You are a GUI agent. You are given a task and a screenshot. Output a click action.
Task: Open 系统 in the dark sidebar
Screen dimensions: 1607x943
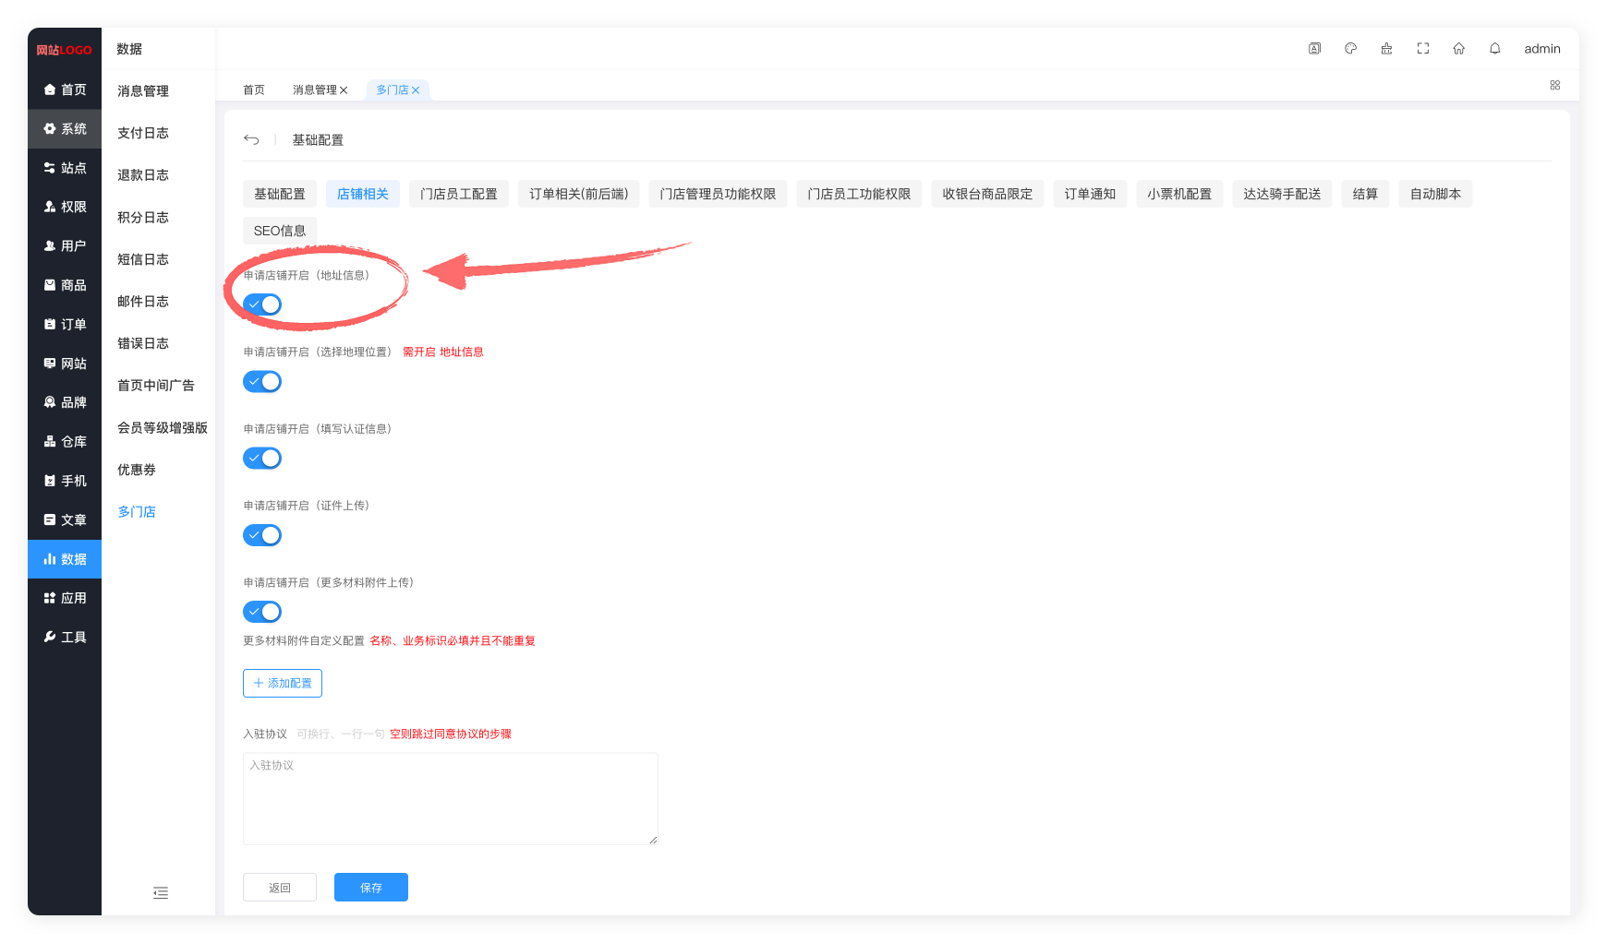65,129
